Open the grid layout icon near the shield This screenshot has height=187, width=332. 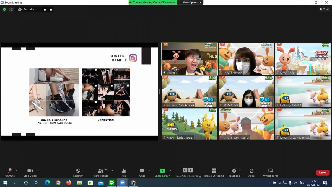[11, 9]
